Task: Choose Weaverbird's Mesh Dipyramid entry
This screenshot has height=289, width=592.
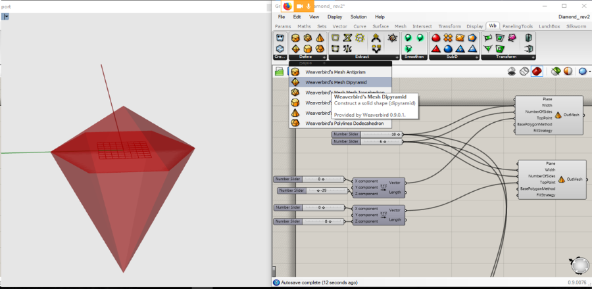Action: click(x=340, y=82)
